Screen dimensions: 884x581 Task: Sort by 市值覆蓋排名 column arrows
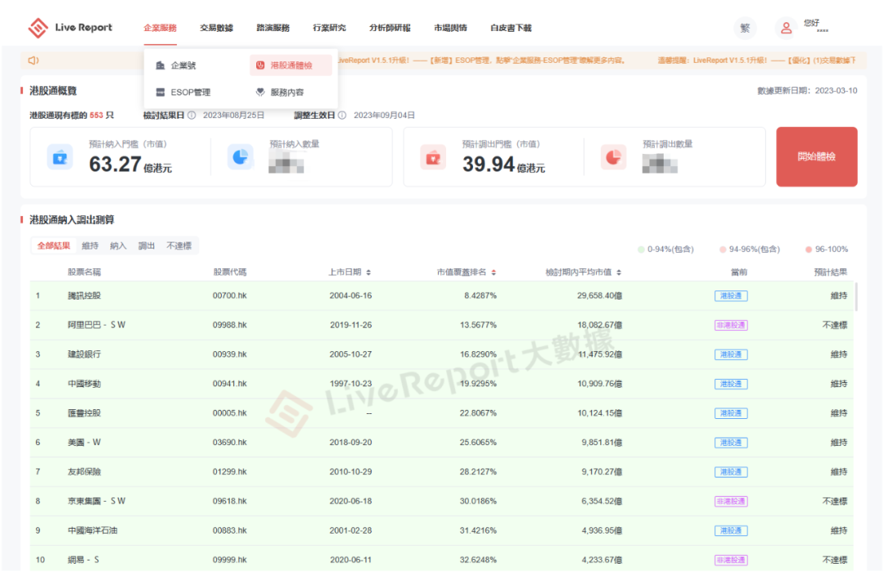tap(494, 272)
